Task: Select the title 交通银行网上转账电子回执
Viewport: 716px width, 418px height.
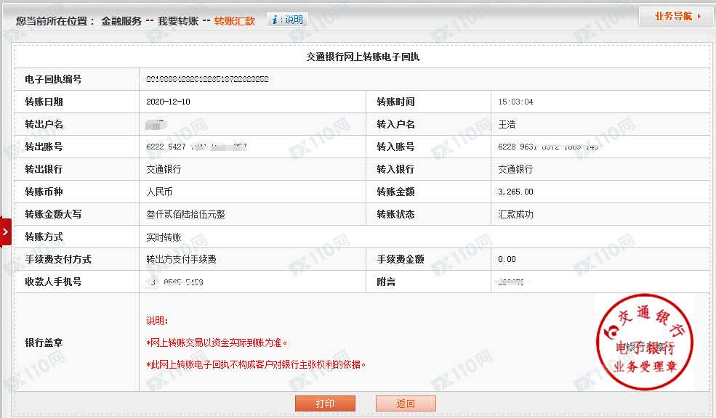Action: [363, 57]
